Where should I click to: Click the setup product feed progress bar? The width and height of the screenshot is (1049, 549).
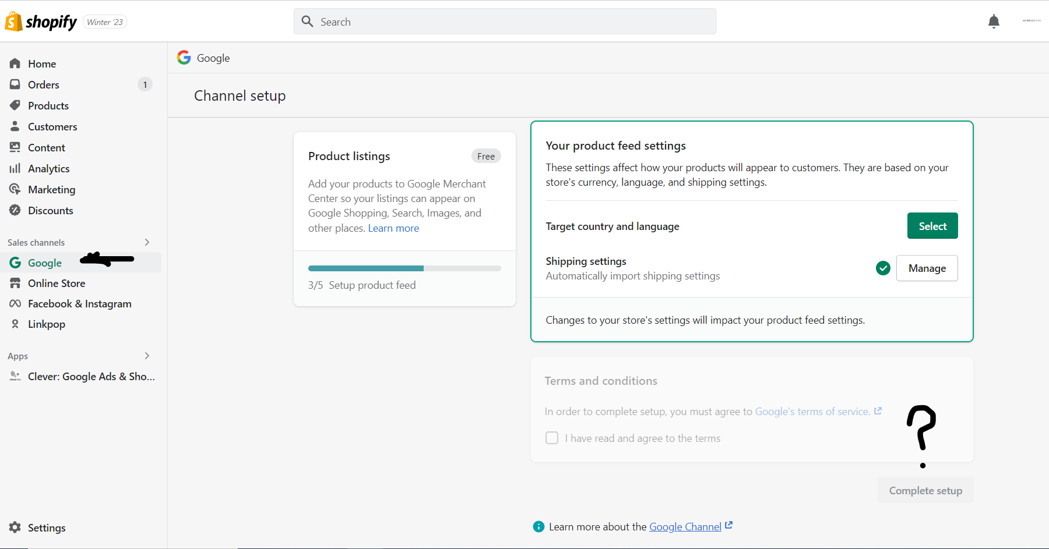click(x=404, y=268)
